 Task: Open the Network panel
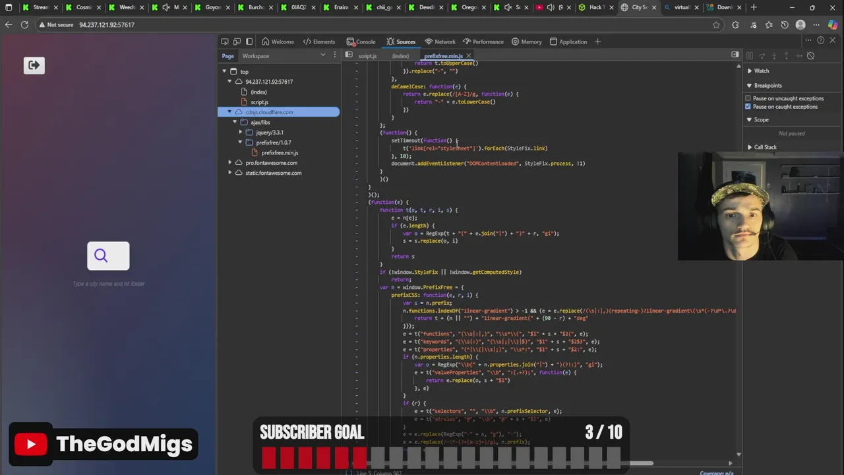tap(440, 42)
